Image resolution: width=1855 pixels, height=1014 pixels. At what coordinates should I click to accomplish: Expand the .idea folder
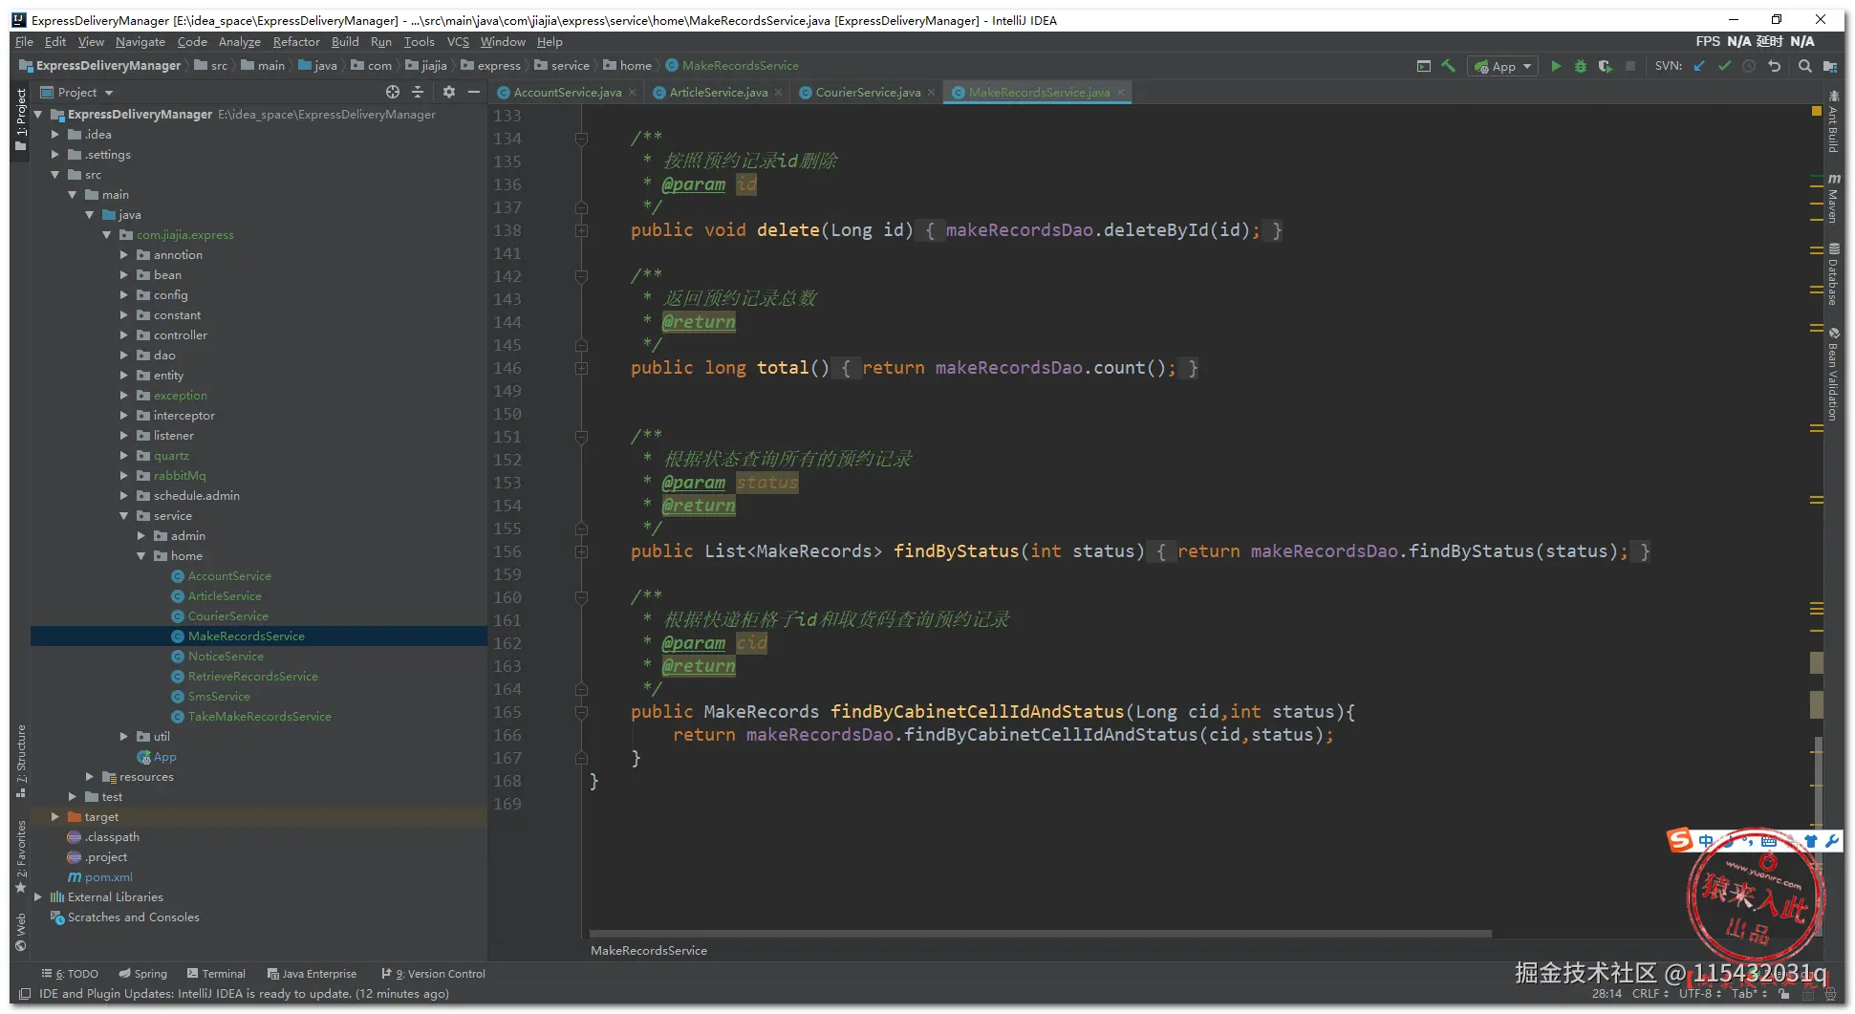pyautogui.click(x=55, y=135)
